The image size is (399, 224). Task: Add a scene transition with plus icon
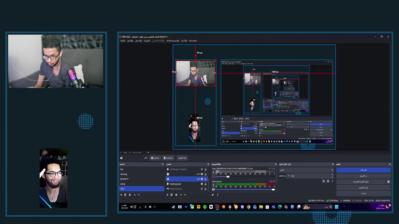pos(324,181)
